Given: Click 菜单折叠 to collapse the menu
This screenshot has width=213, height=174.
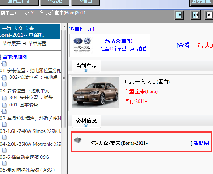Looking at the screenshot, I should pos(37,44).
